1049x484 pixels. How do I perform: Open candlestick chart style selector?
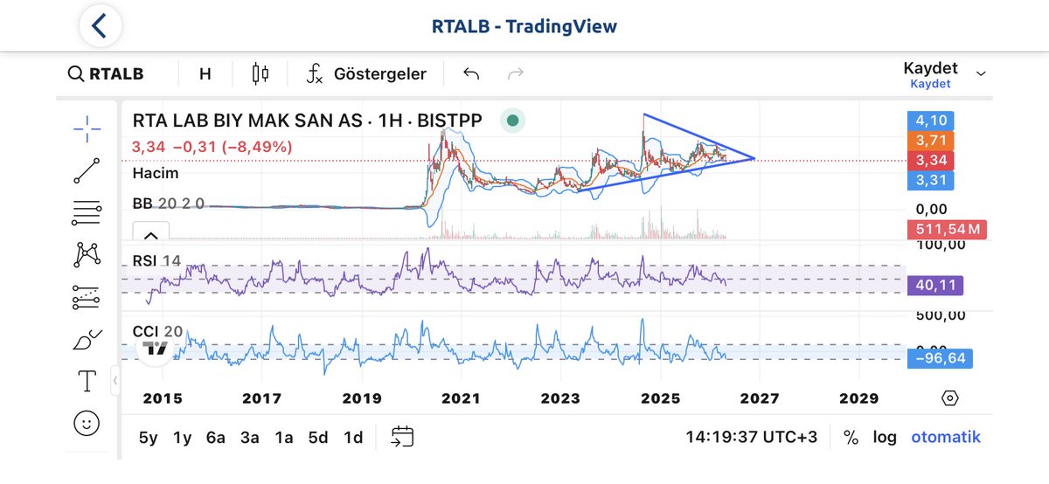click(x=260, y=74)
